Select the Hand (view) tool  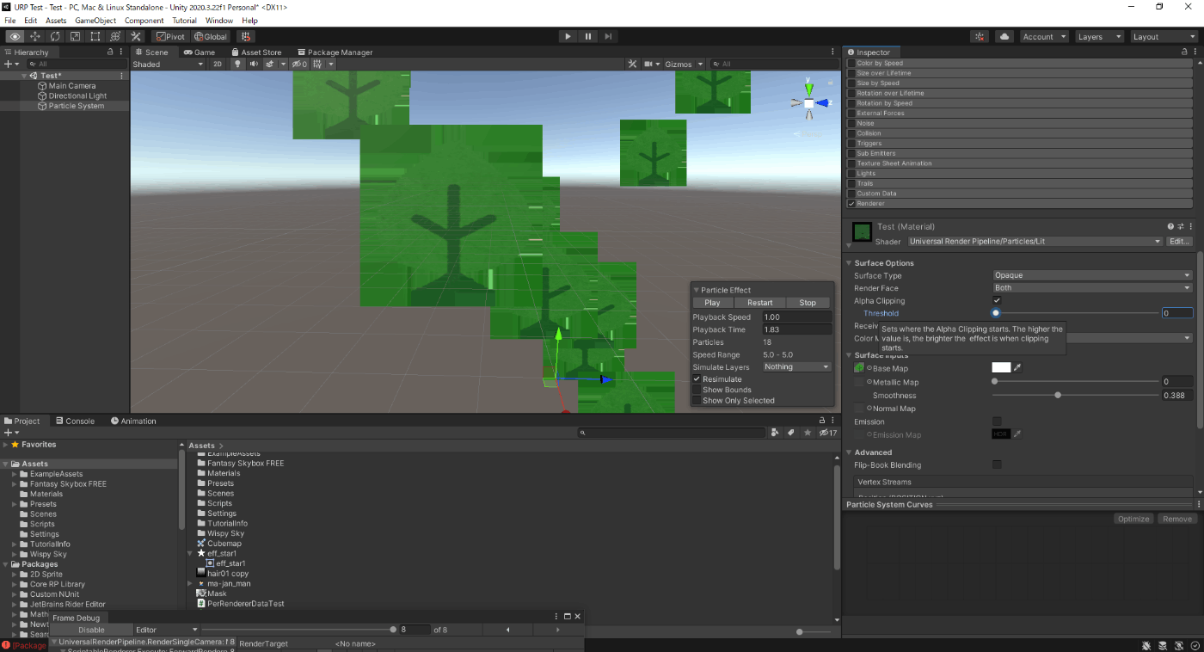15,37
